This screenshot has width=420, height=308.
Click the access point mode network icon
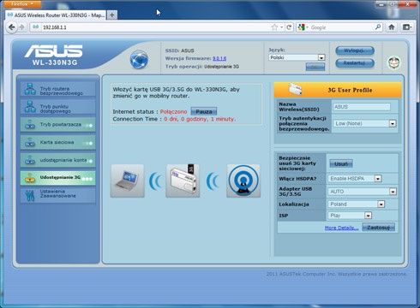point(30,107)
